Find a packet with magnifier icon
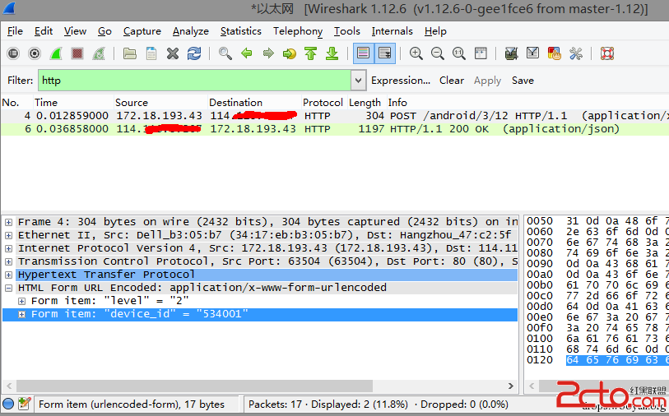The width and height of the screenshot is (669, 416). (x=225, y=53)
